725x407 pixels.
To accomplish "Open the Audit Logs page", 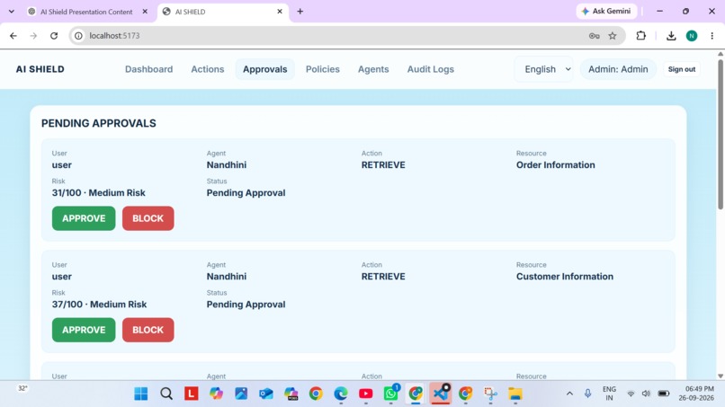I will [x=431, y=69].
